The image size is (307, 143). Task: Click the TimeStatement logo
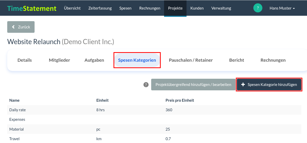32,8
